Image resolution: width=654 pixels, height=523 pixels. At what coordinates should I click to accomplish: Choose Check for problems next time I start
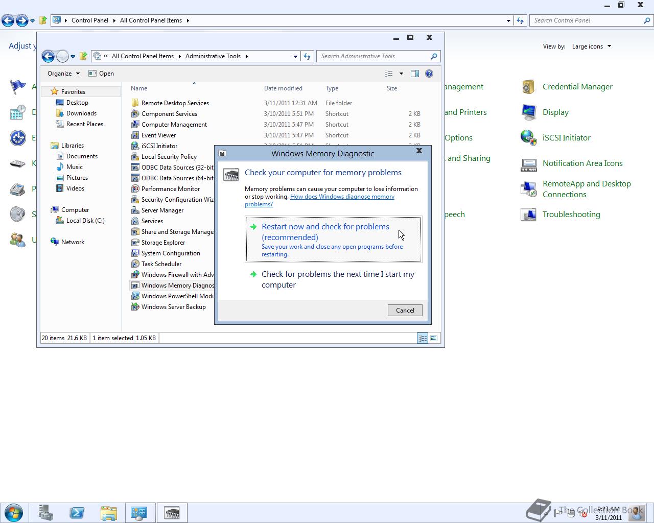[334, 279]
